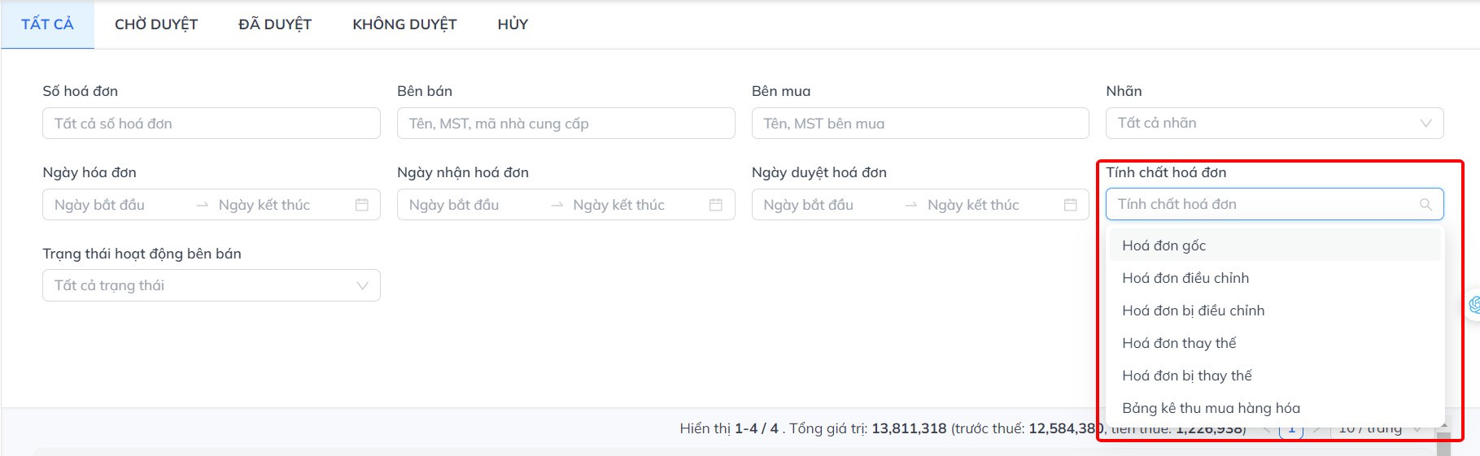The width and height of the screenshot is (1480, 456).
Task: Select the KHÔNG DUYỆT tab
Action: click(404, 24)
